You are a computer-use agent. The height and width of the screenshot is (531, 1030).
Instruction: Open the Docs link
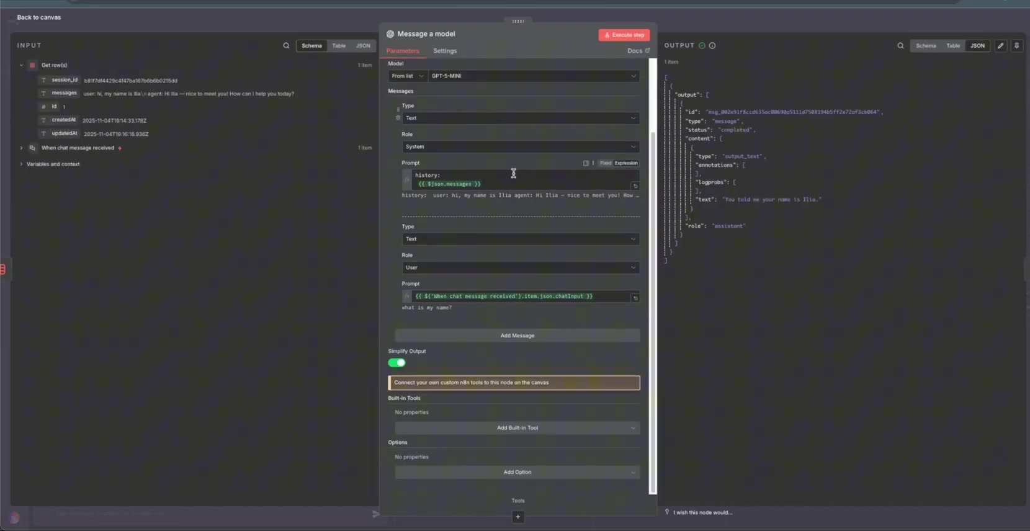click(638, 51)
